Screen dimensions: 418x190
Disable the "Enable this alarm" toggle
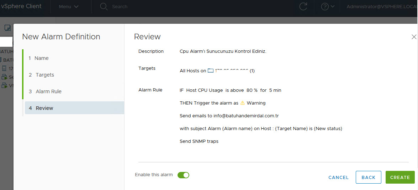[x=183, y=175]
